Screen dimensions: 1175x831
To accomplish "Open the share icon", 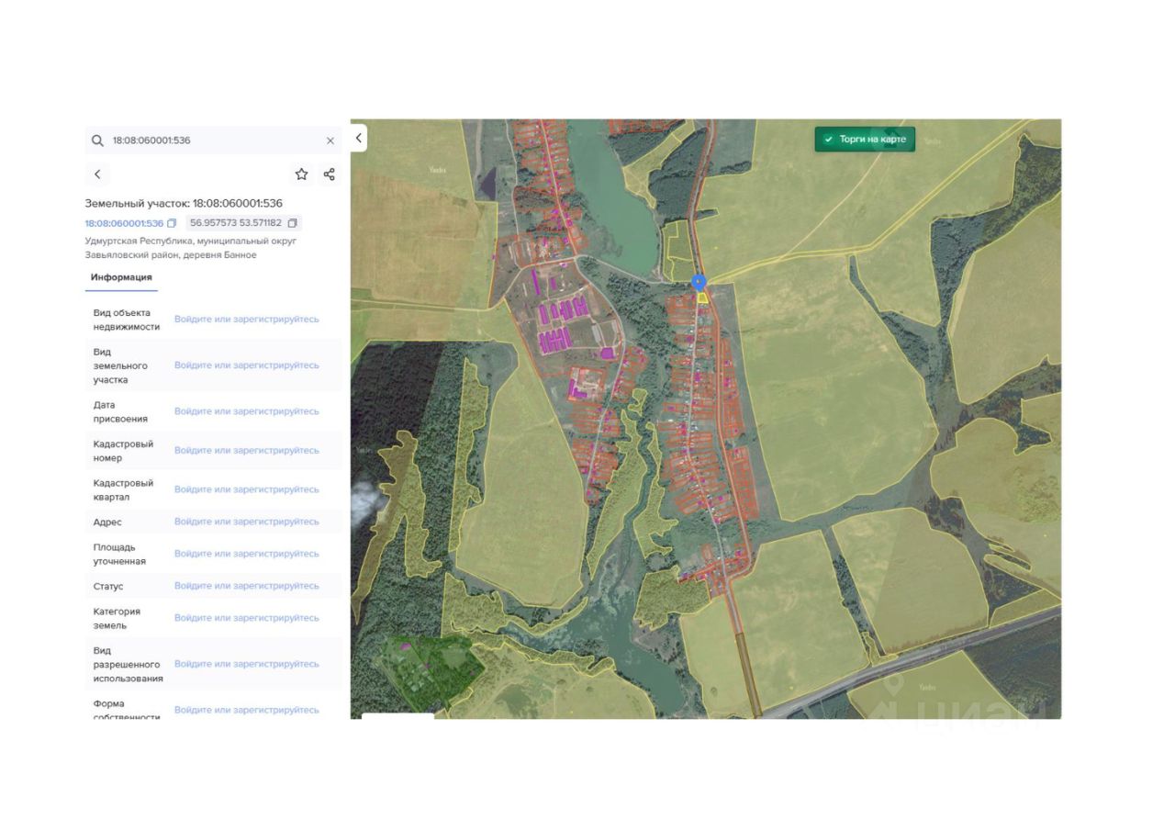I will [x=330, y=174].
